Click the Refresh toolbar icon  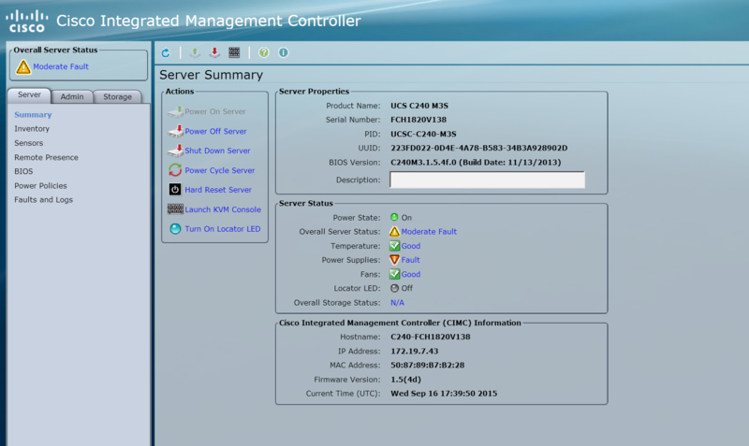coord(166,52)
